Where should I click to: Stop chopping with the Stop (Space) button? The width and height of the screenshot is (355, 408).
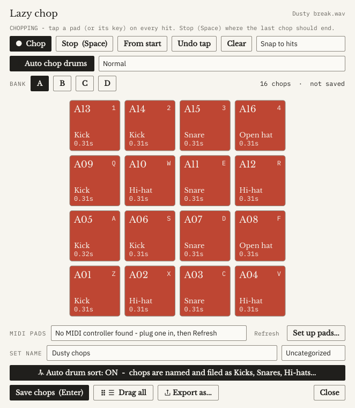coord(85,43)
